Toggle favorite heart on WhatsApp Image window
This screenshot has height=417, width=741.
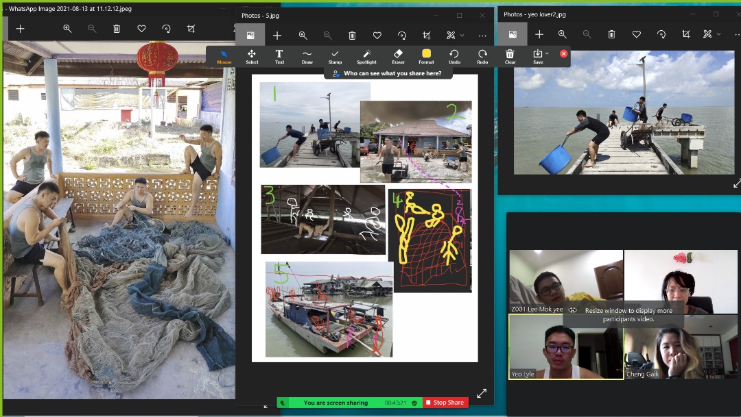[x=141, y=29]
